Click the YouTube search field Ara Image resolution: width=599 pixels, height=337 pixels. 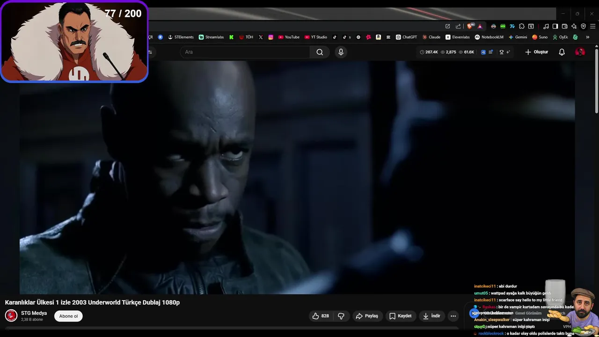pyautogui.click(x=245, y=52)
